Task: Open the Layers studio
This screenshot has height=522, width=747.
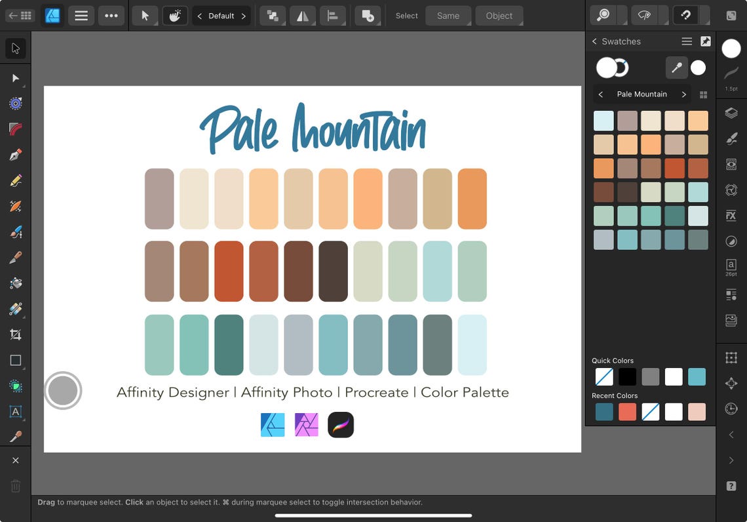Action: click(731, 112)
